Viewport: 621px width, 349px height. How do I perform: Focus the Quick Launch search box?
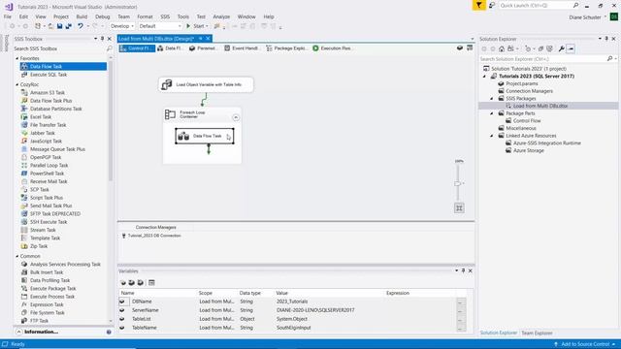coord(539,5)
